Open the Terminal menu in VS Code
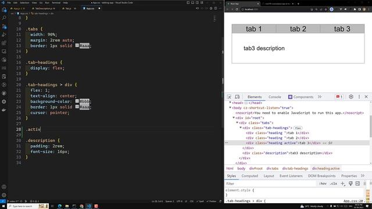The image size is (372, 209). (x=56, y=2)
